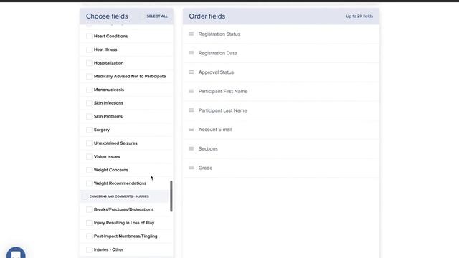This screenshot has width=459, height=258.
Task: Enable the Mononucleosis checkbox
Action: pyautogui.click(x=89, y=90)
